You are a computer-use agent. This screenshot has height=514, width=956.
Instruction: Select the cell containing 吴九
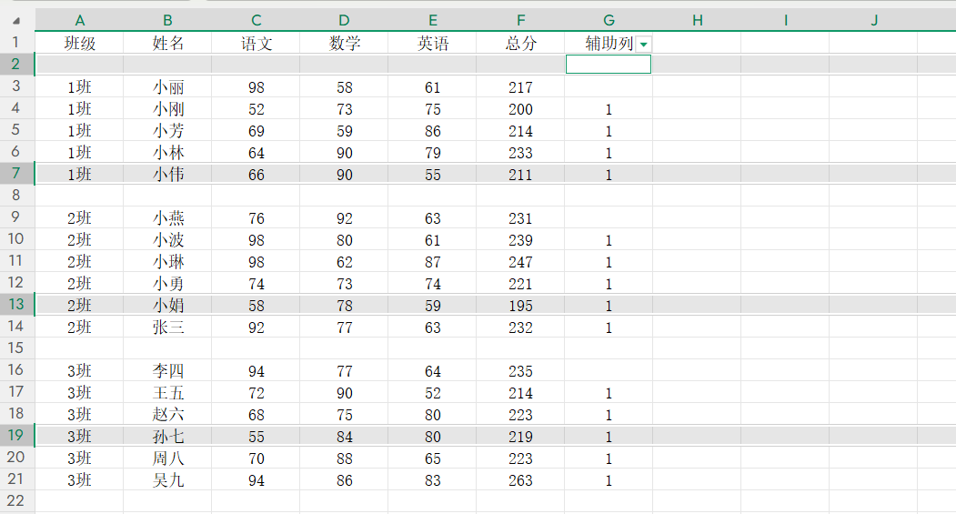tap(168, 480)
